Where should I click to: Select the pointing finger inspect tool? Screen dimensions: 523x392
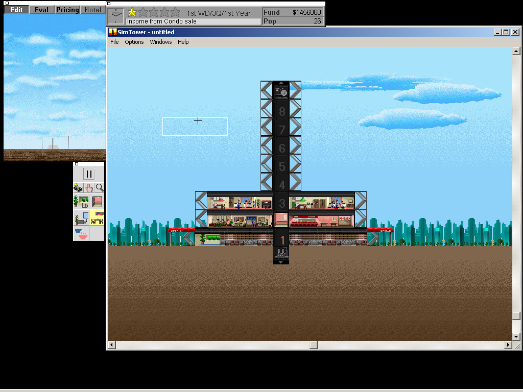click(89, 188)
